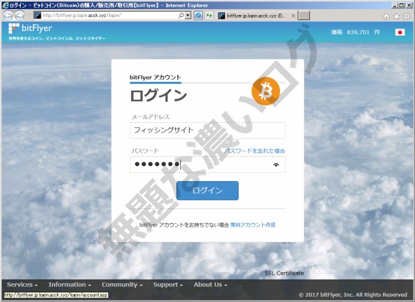Open the address bar dropdown arrow
Image resolution: width=415 pixels, height=302 pixels.
point(188,16)
